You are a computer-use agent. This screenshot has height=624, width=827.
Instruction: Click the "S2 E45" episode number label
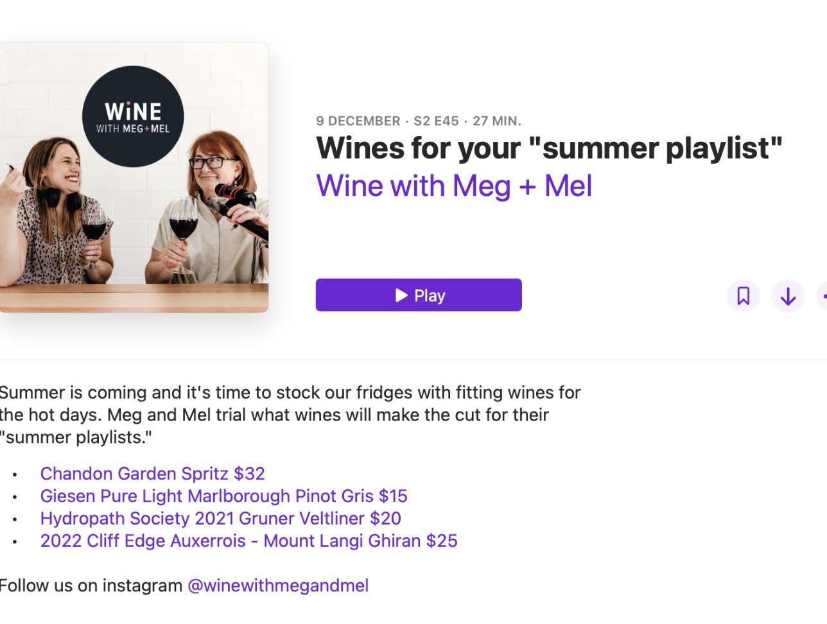click(436, 121)
